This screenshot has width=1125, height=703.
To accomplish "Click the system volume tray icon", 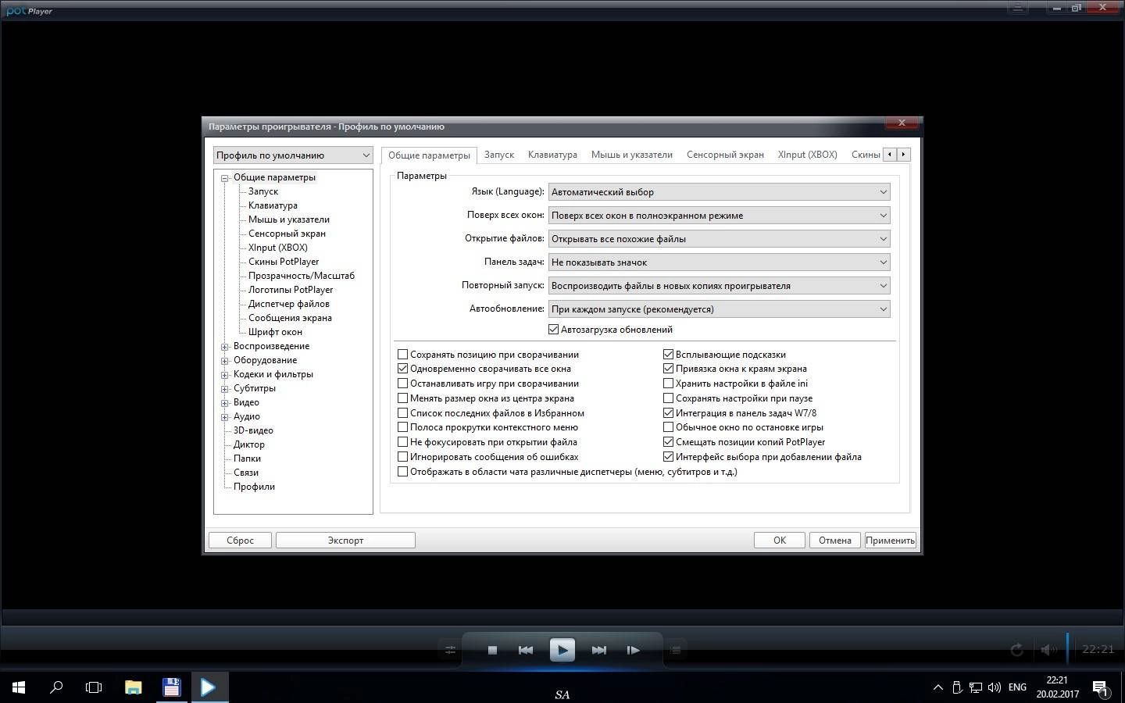I will pyautogui.click(x=994, y=687).
